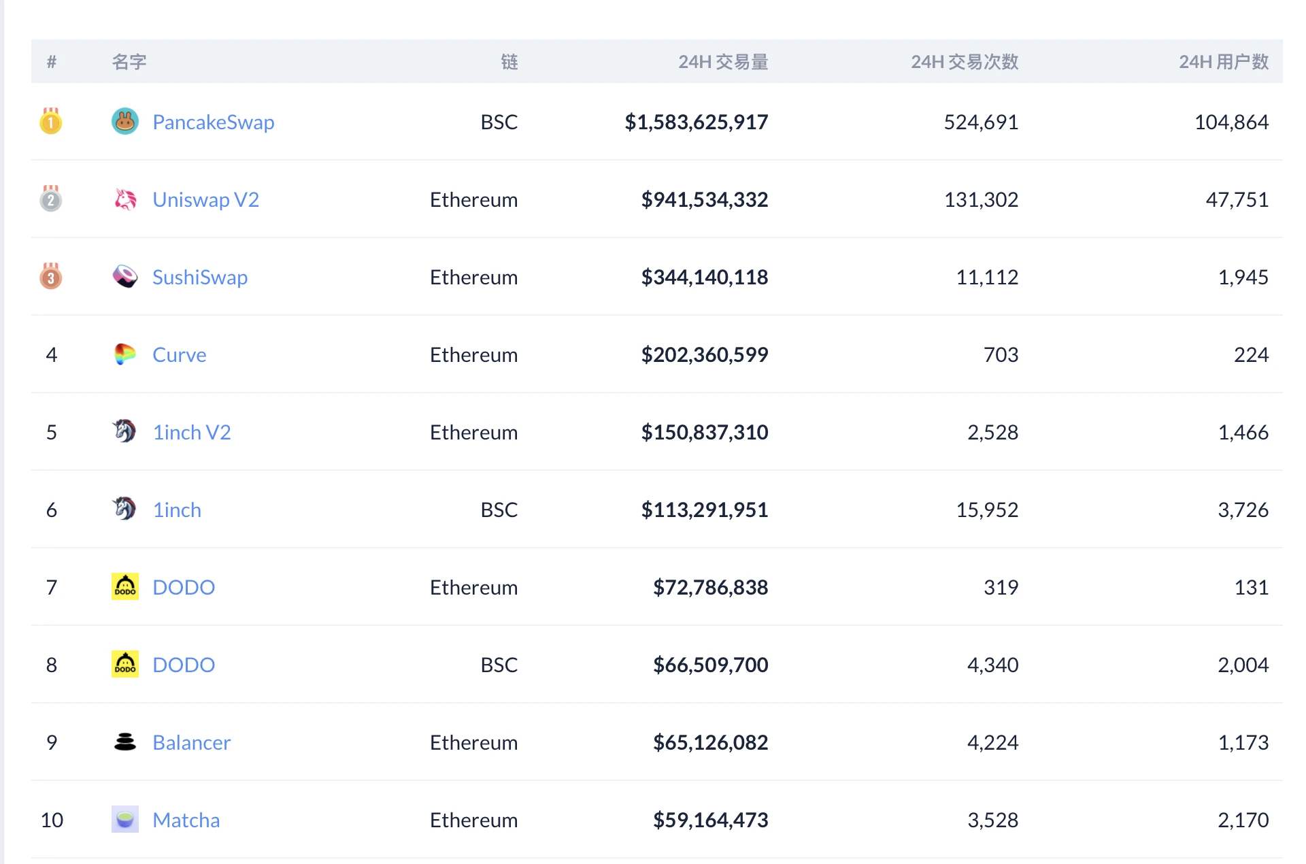Click the Ethereum chain cell for Balancer

473,743
